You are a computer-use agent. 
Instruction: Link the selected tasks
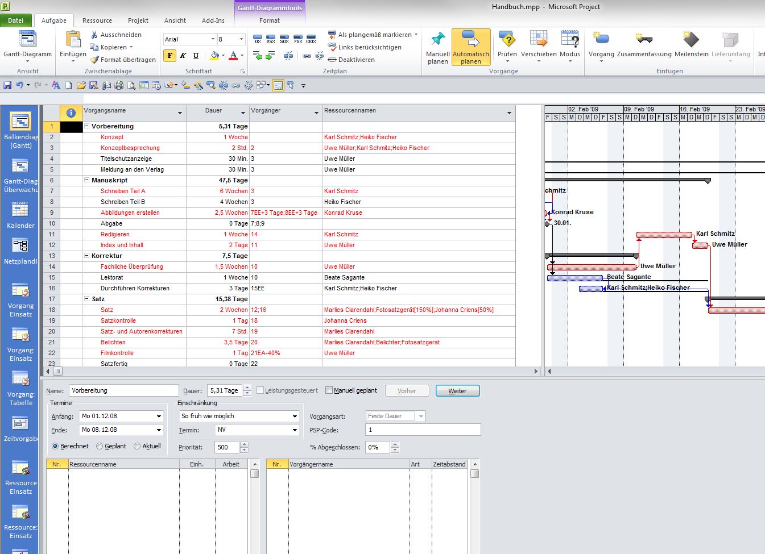pos(307,56)
